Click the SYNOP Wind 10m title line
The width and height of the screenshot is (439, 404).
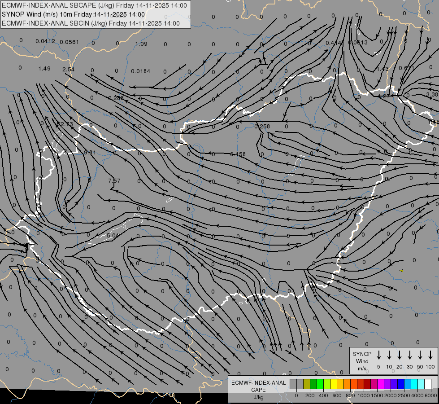pos(74,14)
